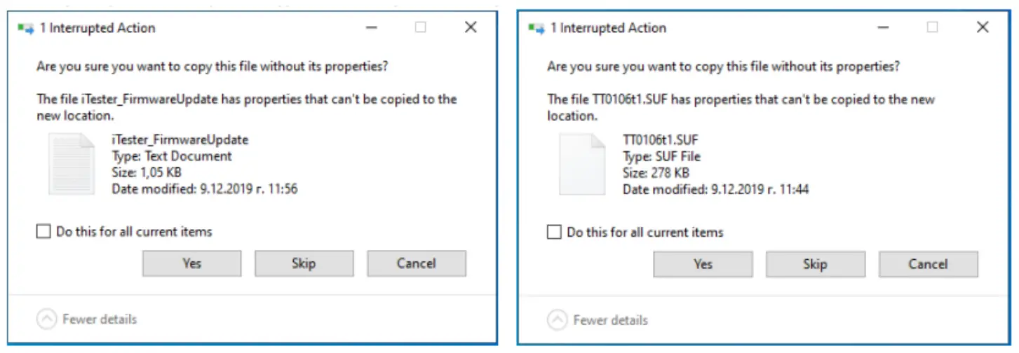Click the copy icon in the iTester_FirmwareUpdate dialog title bar

25,29
